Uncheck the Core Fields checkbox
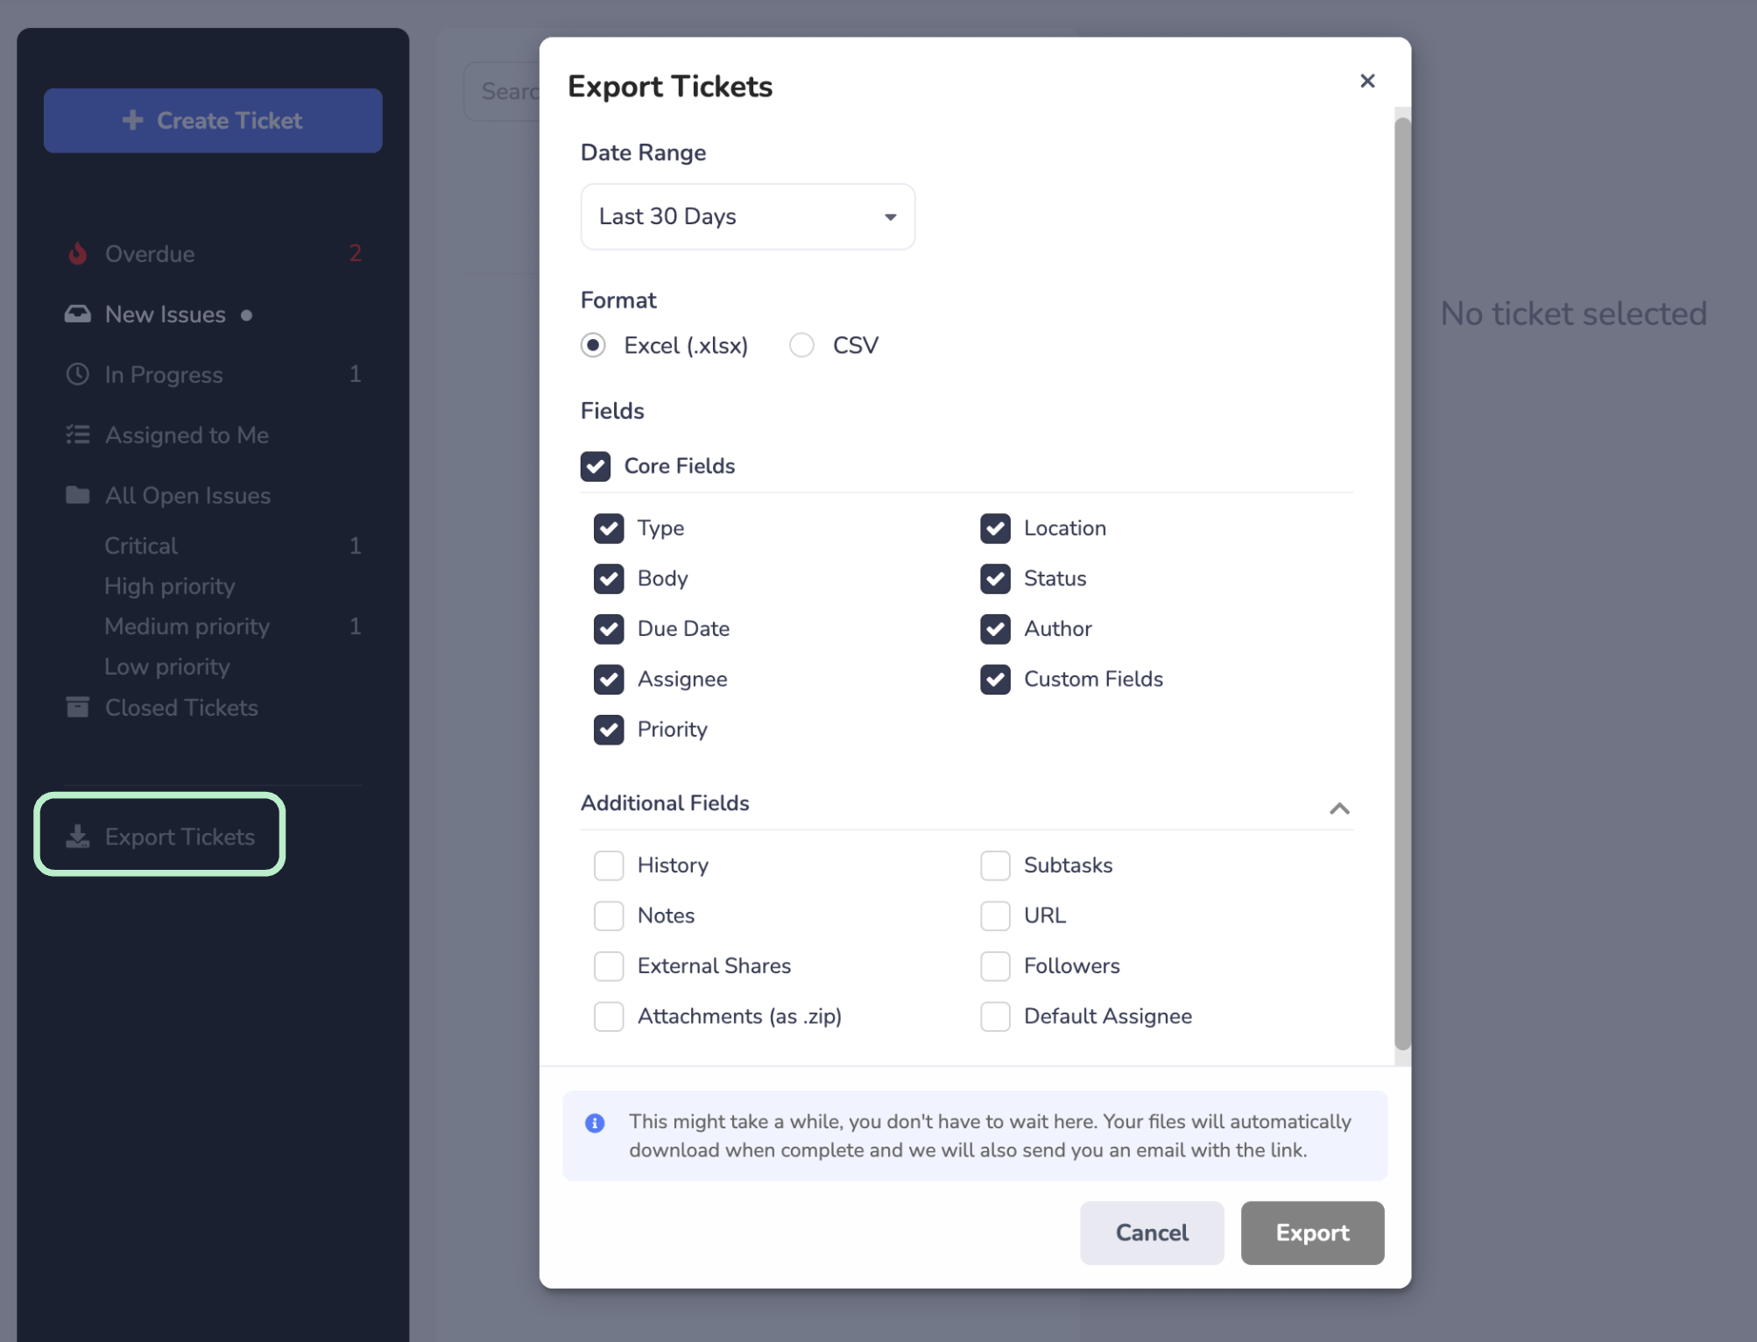Screen dimensions: 1757x1342 click(596, 467)
